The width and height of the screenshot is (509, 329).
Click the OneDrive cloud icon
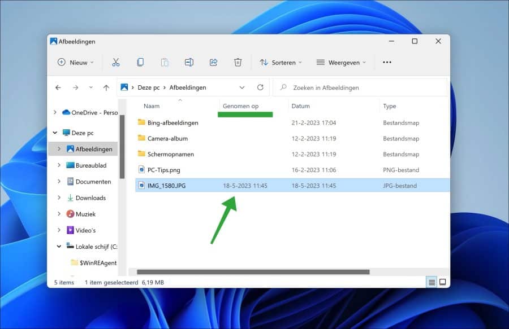click(x=66, y=112)
